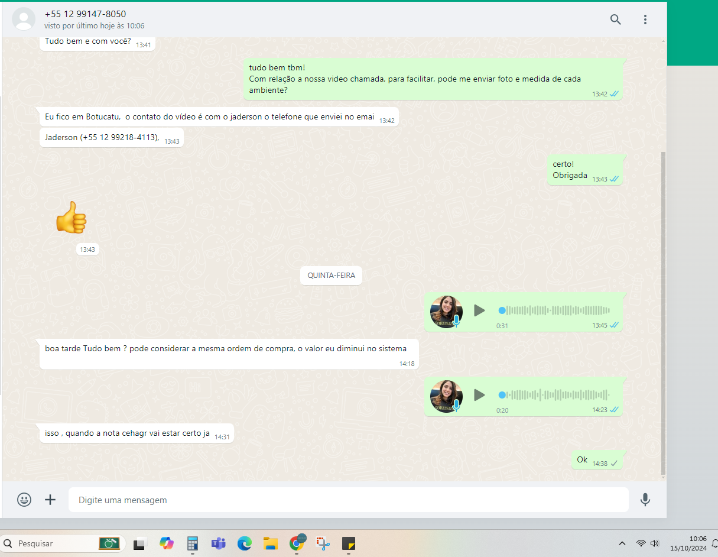Select the 'tudo bem tbm!' message

tap(433, 79)
